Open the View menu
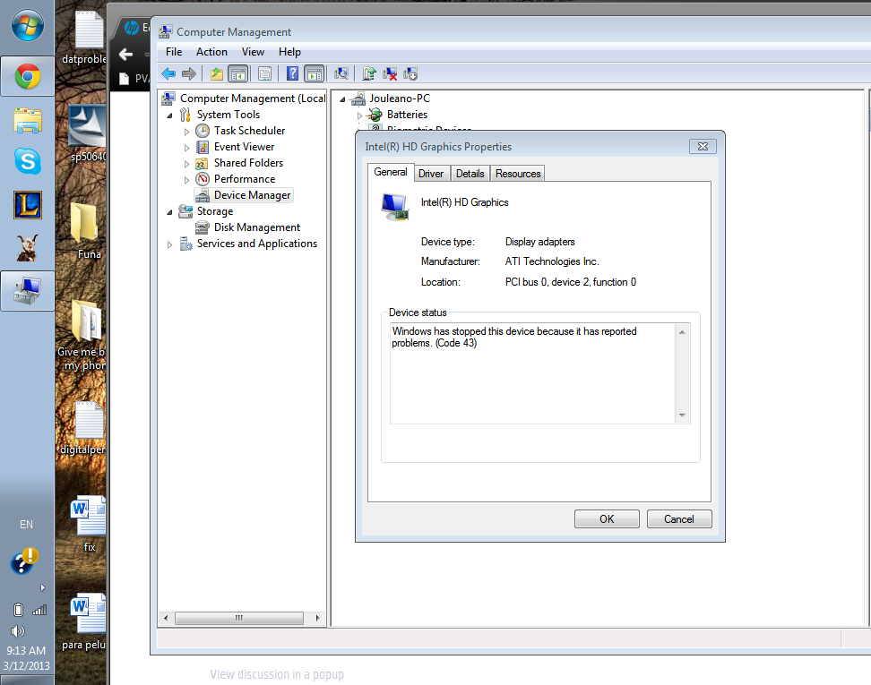Viewport: 871px width, 685px height. click(253, 51)
